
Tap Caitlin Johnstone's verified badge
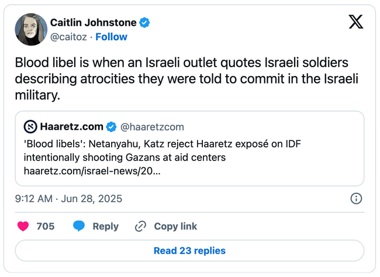click(x=144, y=23)
